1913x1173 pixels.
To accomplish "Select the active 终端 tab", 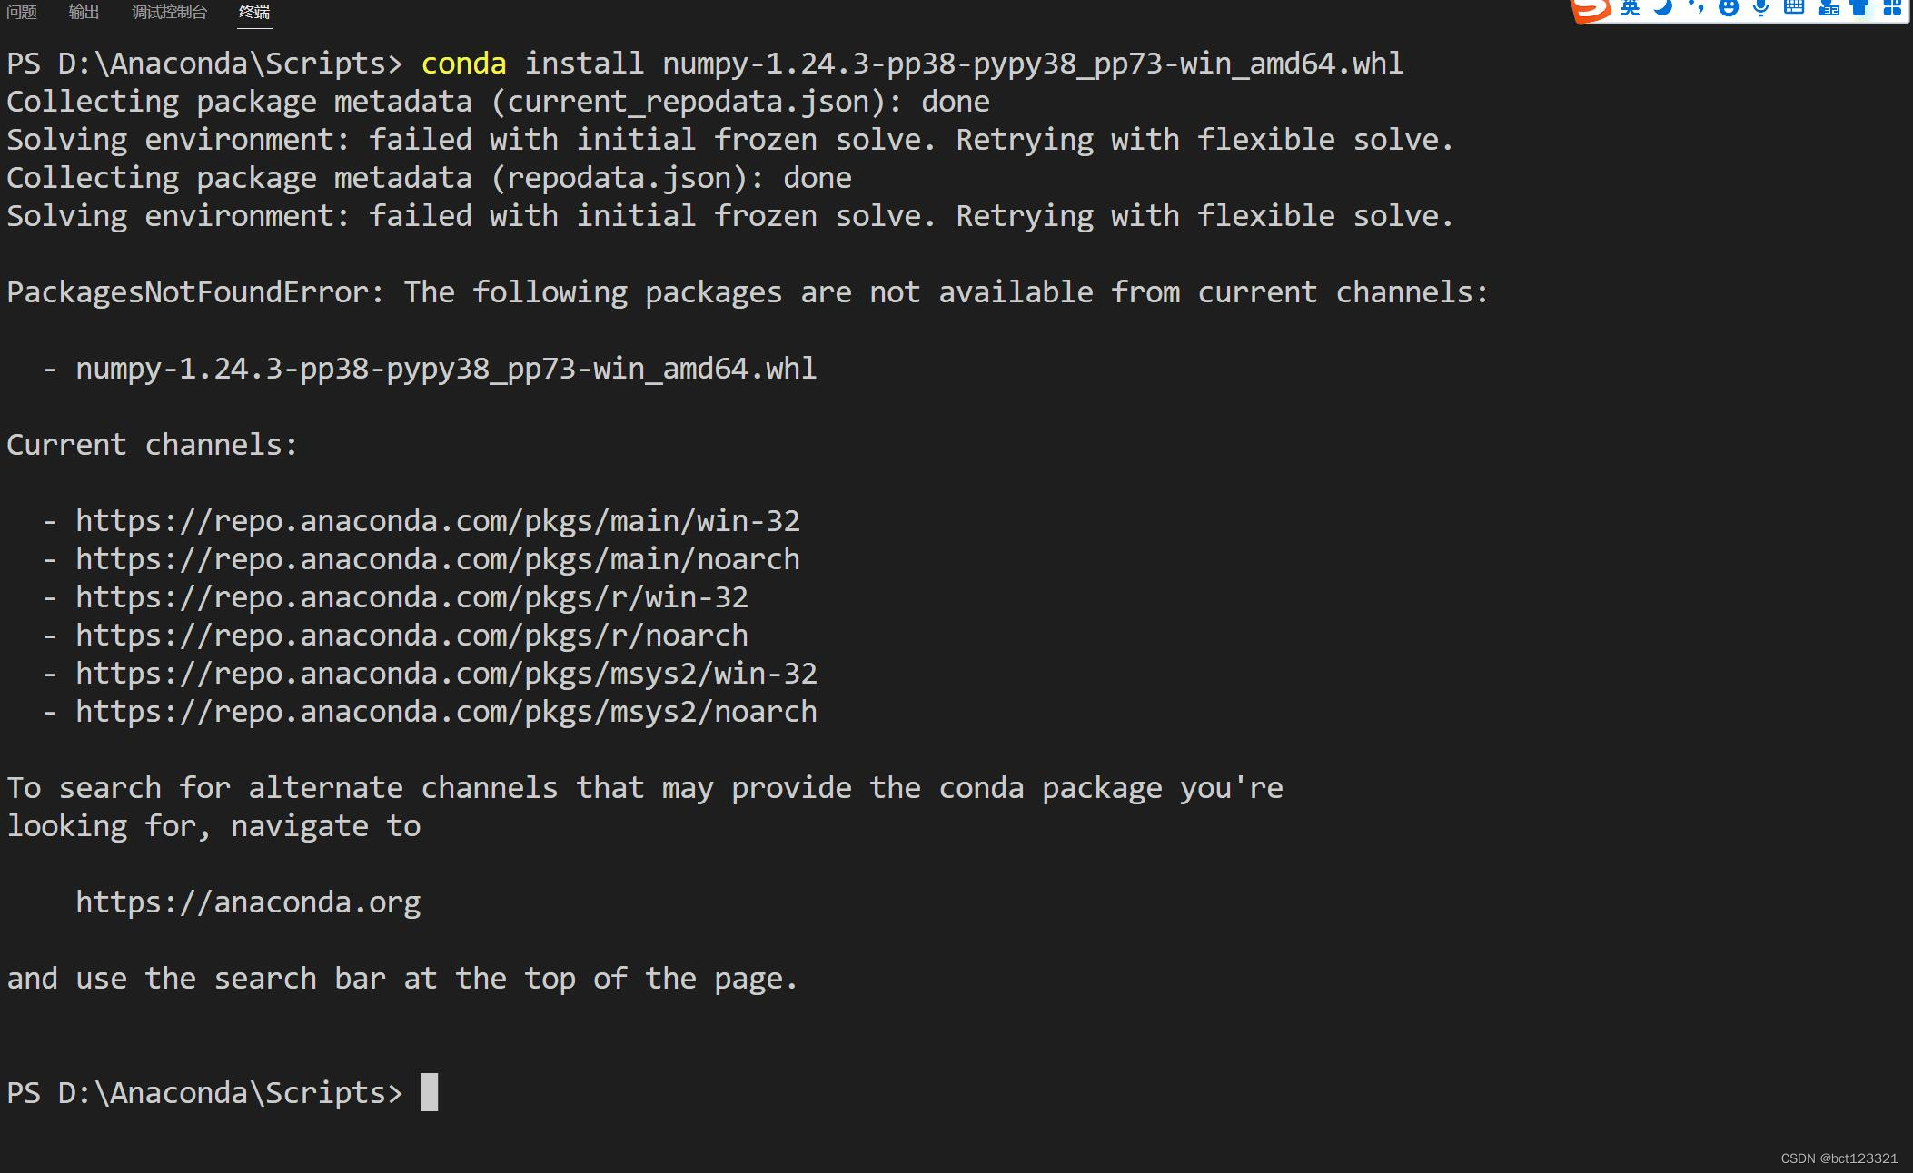I will tap(253, 14).
